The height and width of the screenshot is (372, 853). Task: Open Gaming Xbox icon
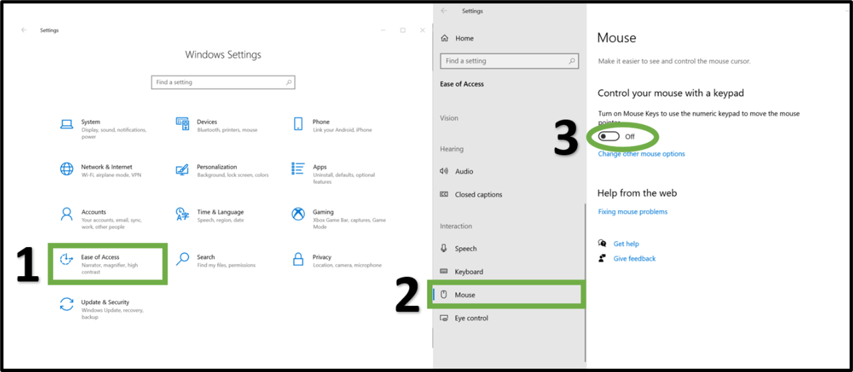[298, 214]
